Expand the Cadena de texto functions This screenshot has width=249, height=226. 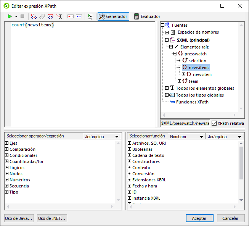(x=130, y=155)
